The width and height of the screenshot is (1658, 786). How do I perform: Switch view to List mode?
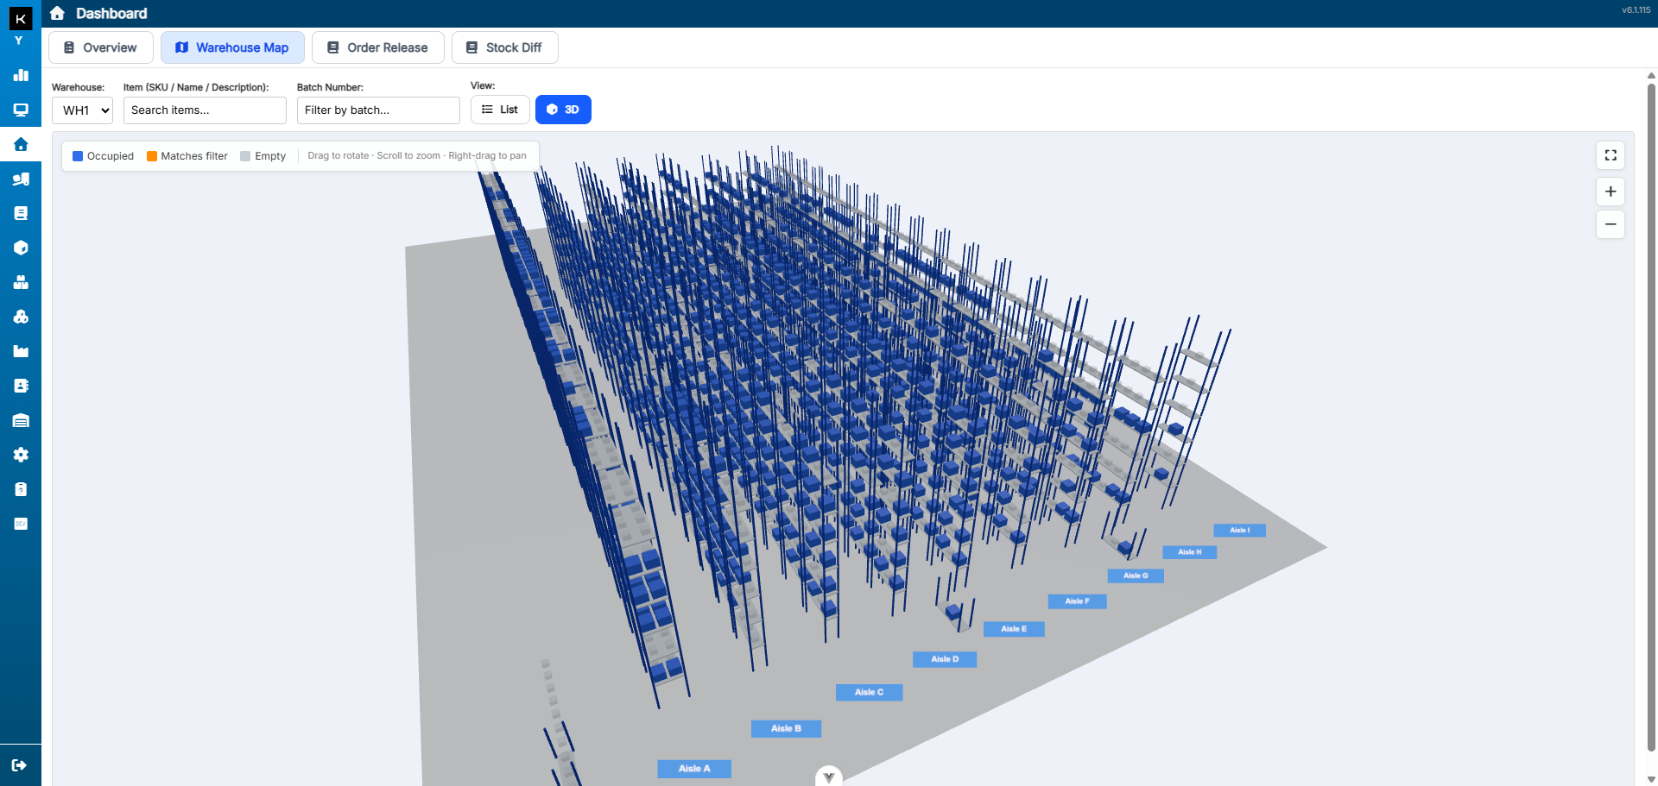500,110
